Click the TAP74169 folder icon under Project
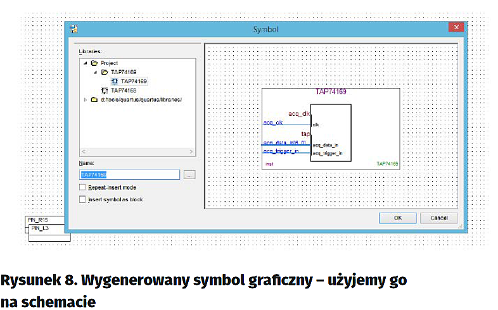Viewport: 498px width, 310px height. (x=105, y=72)
